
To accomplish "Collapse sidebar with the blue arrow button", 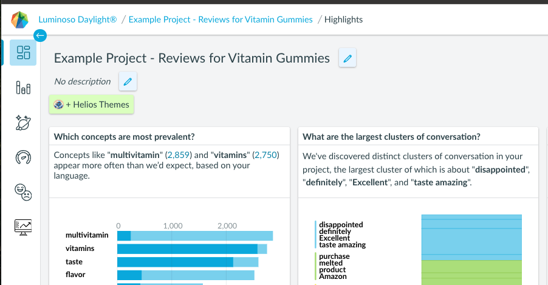I will pos(40,35).
